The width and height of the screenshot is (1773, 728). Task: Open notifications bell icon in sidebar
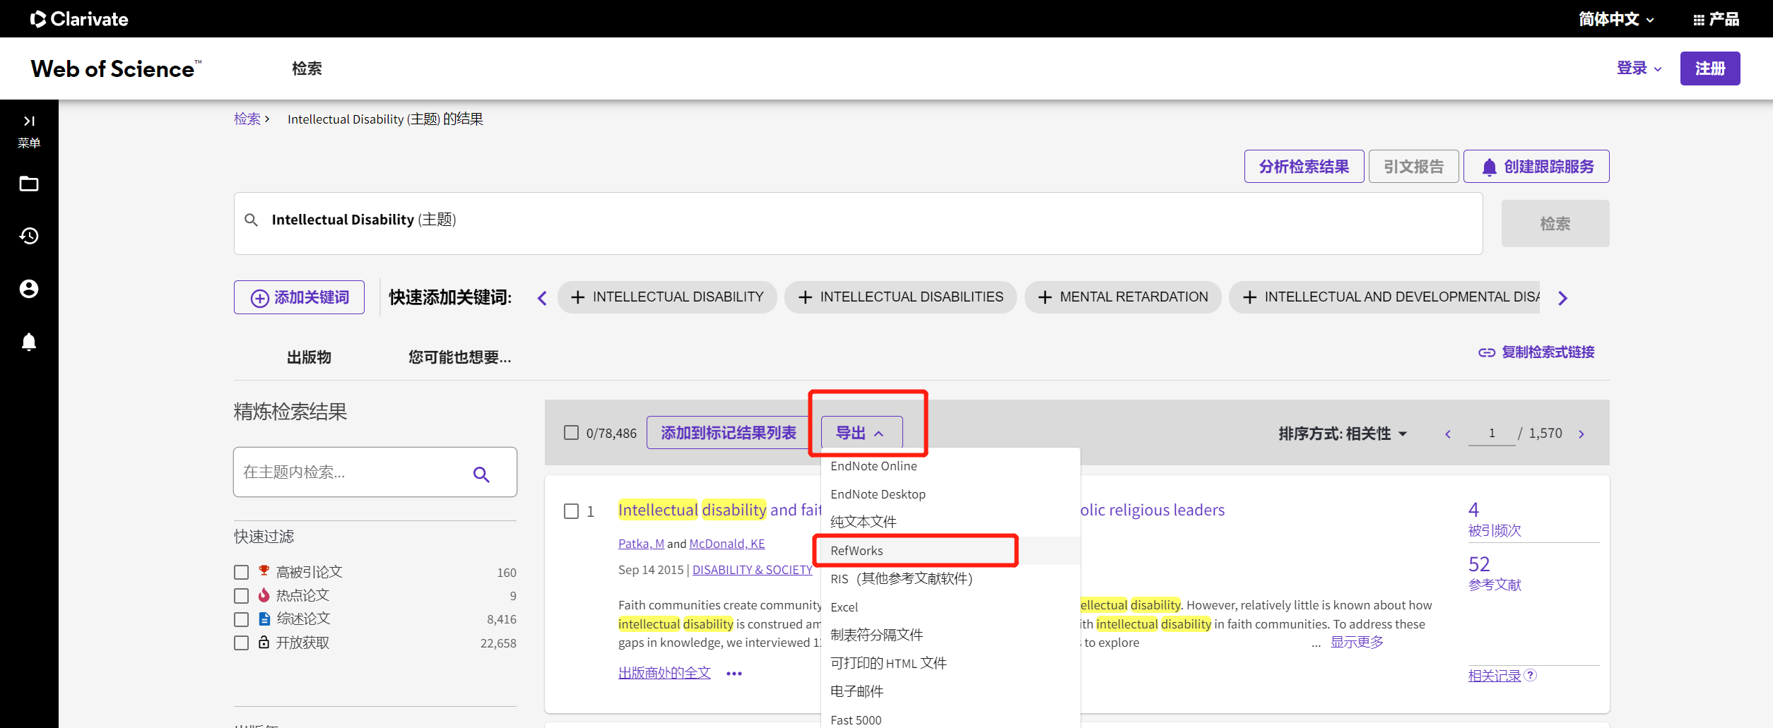click(x=29, y=342)
